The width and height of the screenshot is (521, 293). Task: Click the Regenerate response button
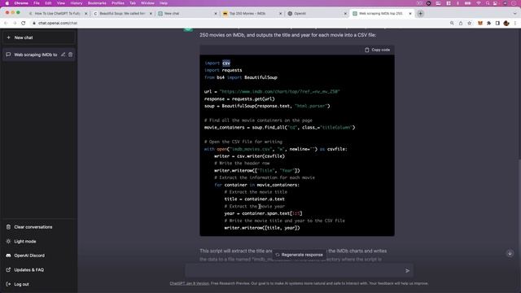point(299,255)
